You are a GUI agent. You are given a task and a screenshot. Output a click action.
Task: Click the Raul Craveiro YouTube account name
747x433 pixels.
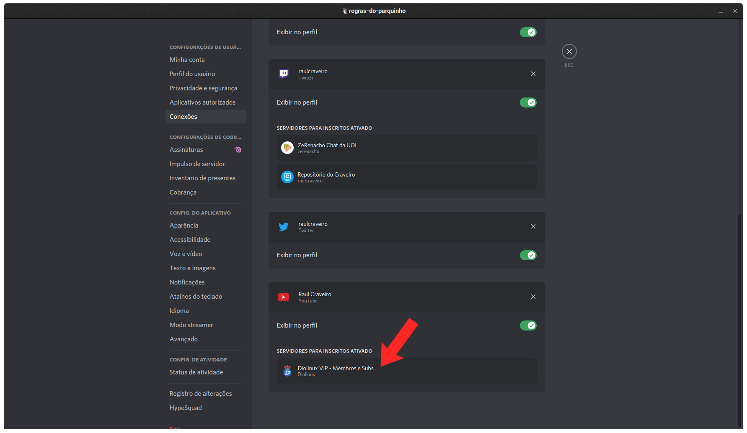click(x=315, y=295)
